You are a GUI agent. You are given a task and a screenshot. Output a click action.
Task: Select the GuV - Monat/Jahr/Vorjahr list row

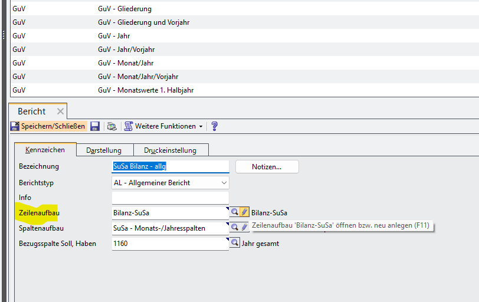tap(138, 77)
